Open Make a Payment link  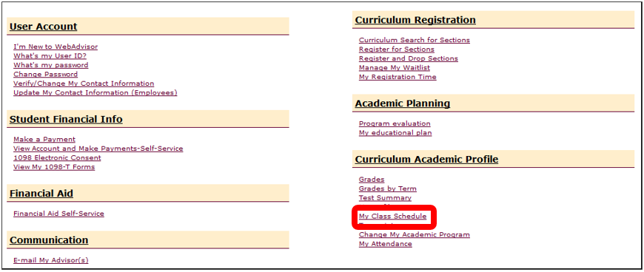(44, 140)
